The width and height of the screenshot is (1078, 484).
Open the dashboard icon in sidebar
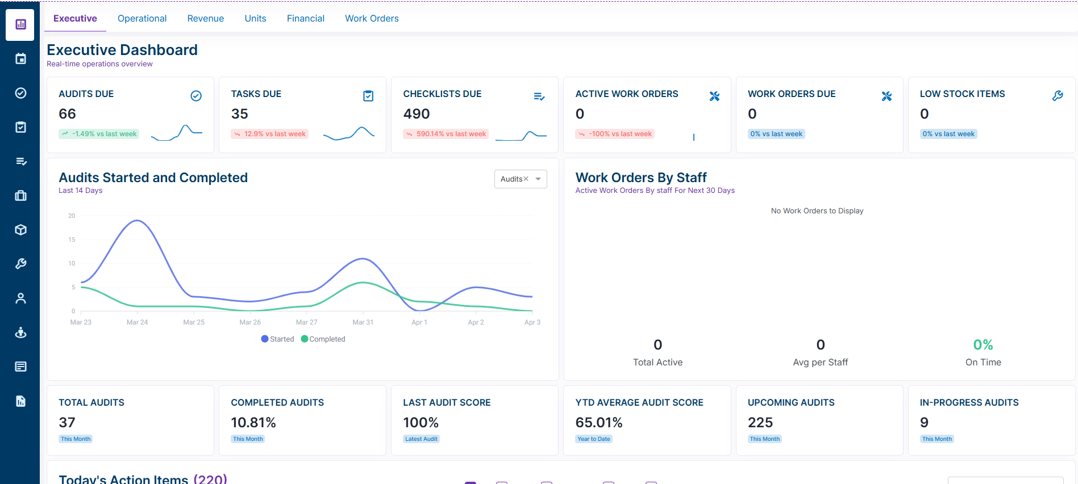coord(20,24)
